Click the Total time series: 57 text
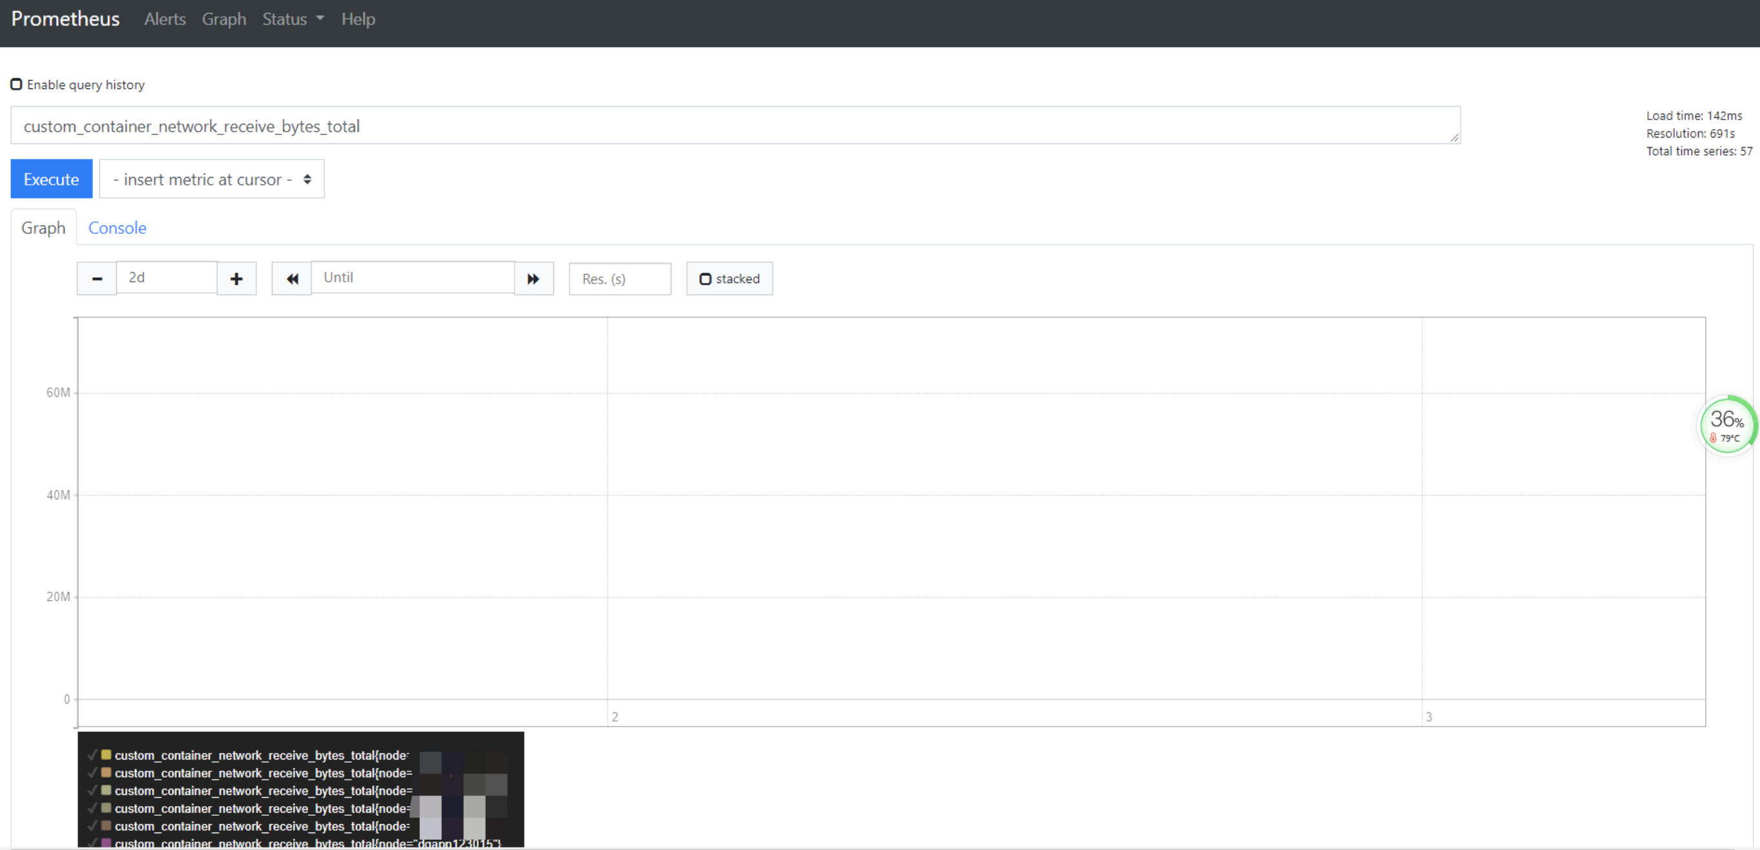1760x850 pixels. click(x=1699, y=151)
